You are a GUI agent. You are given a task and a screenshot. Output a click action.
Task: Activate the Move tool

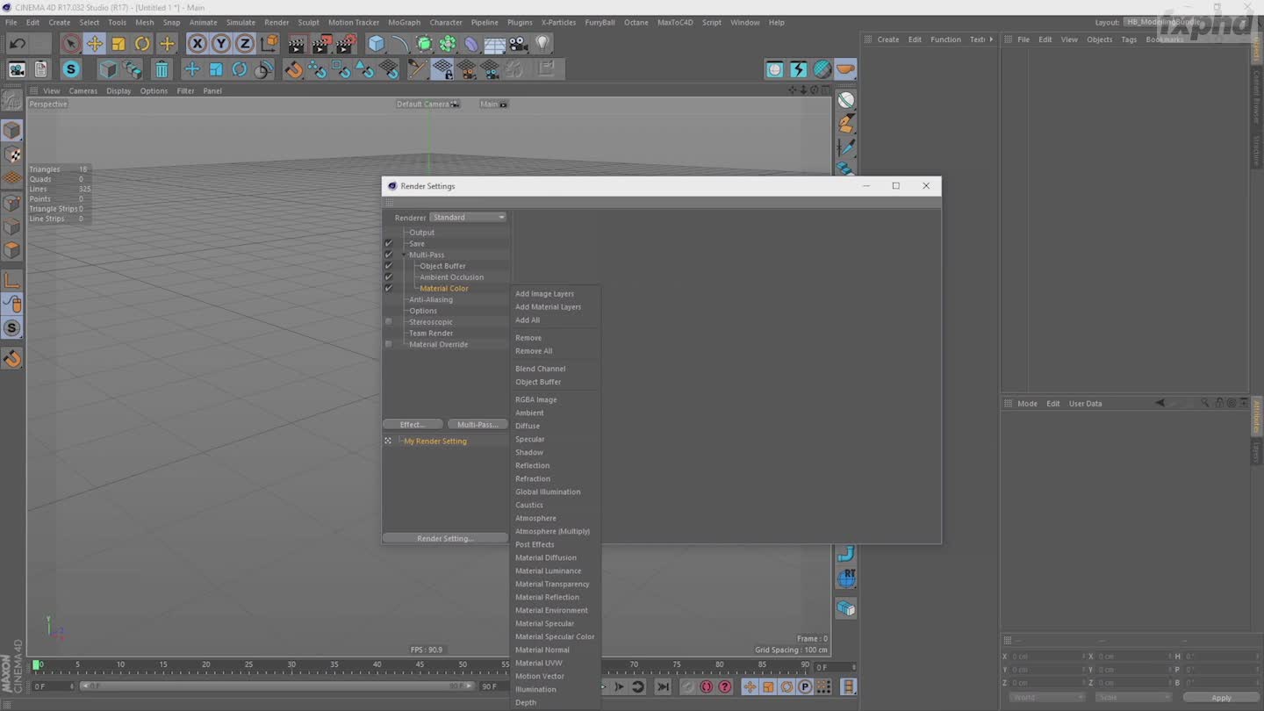tap(95, 43)
